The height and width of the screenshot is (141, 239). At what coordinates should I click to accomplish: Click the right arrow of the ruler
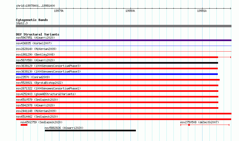click(x=231, y=8)
